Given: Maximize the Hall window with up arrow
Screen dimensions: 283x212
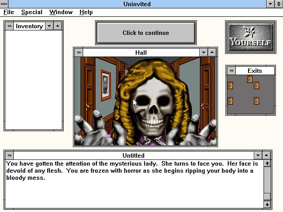Looking at the screenshot, I should 212,53.
